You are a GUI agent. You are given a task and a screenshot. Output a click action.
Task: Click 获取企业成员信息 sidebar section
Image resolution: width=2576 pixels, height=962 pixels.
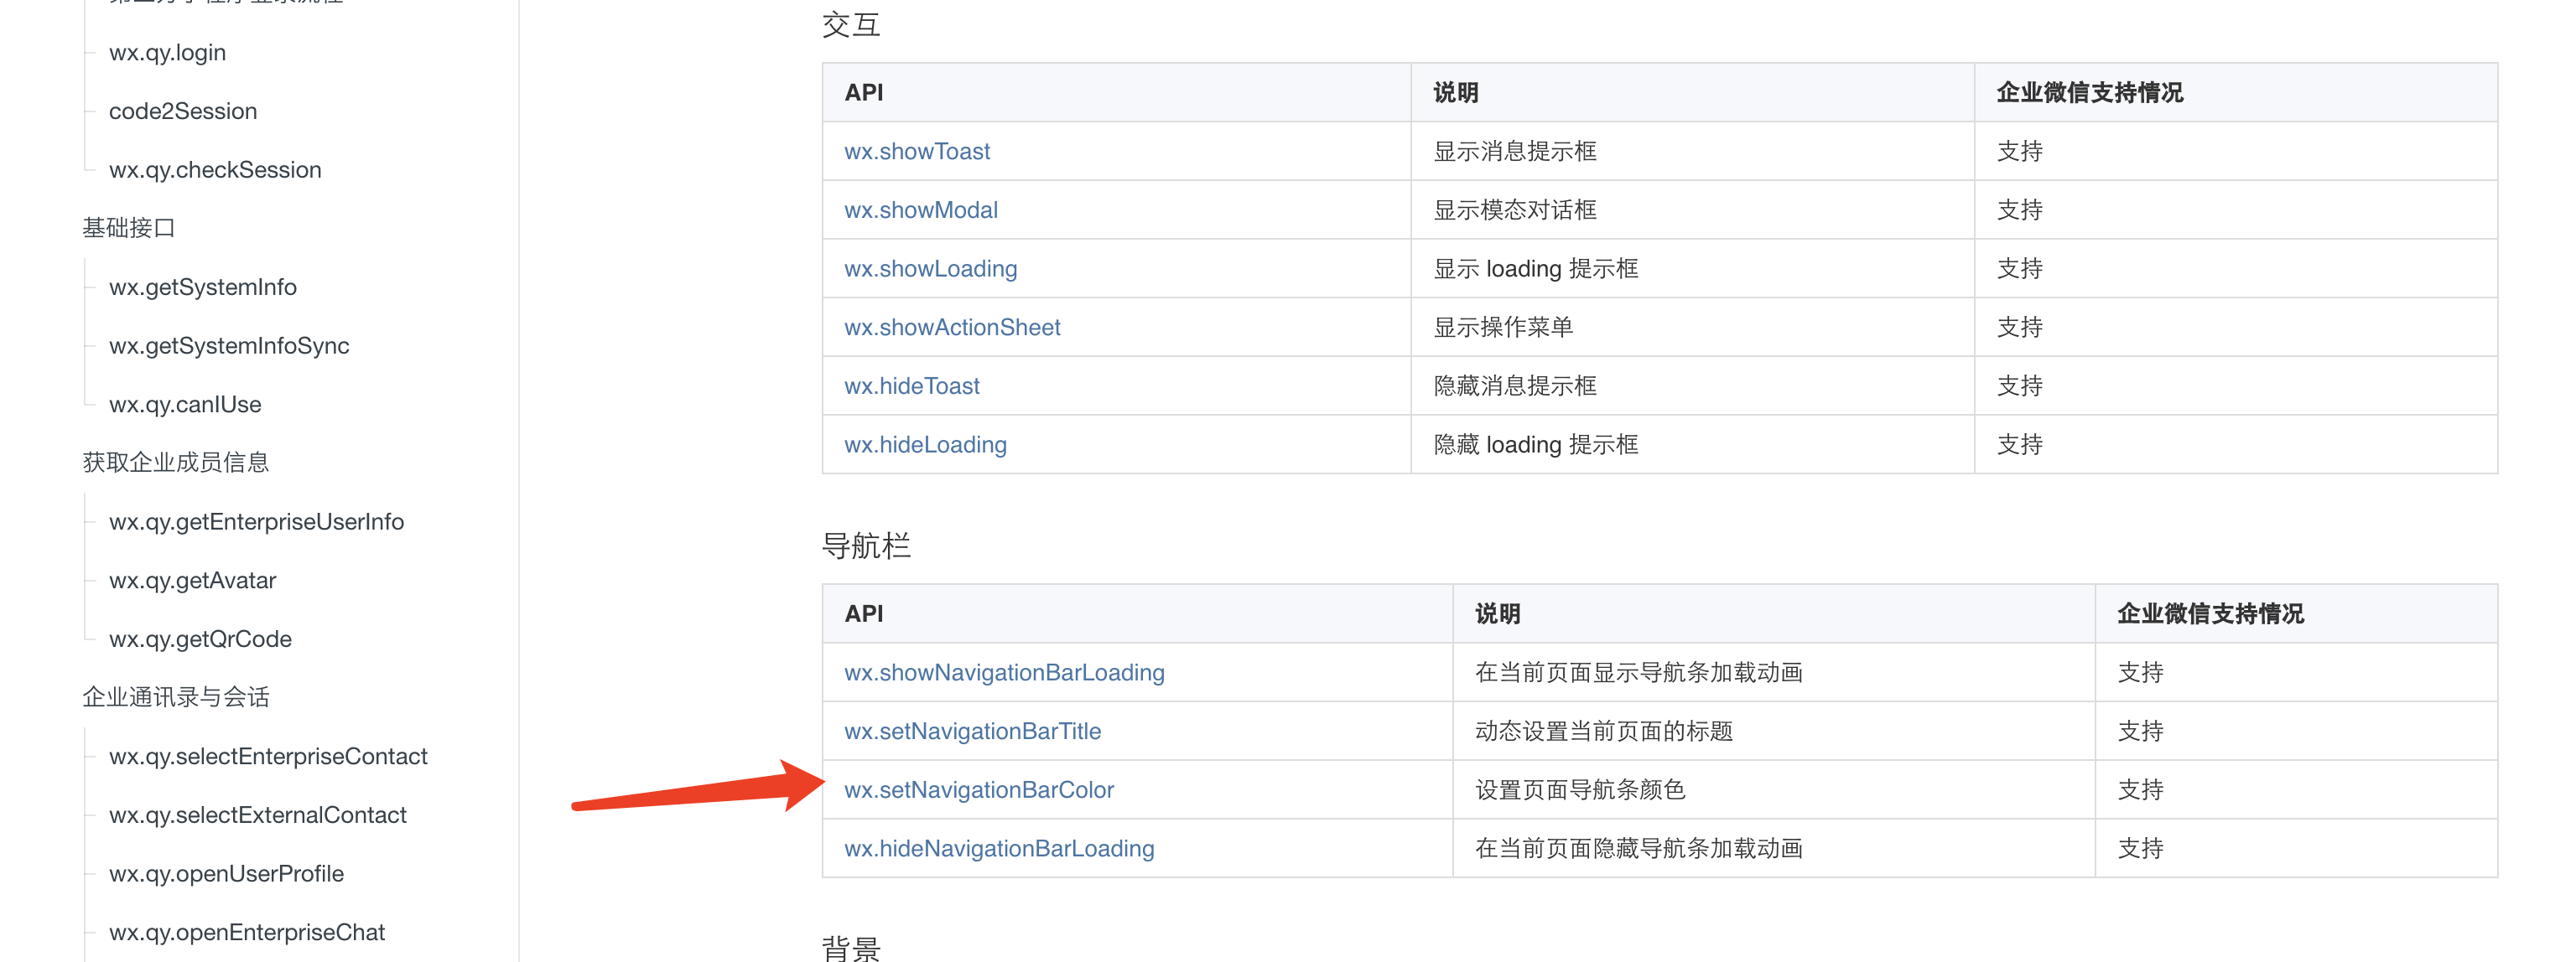point(175,463)
